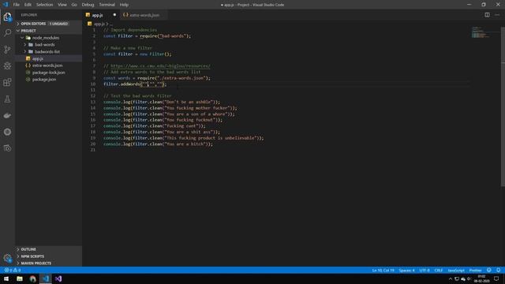Click the Split Editor icon in the top right
Viewport: 505px width, 284px height.
tap(487, 15)
